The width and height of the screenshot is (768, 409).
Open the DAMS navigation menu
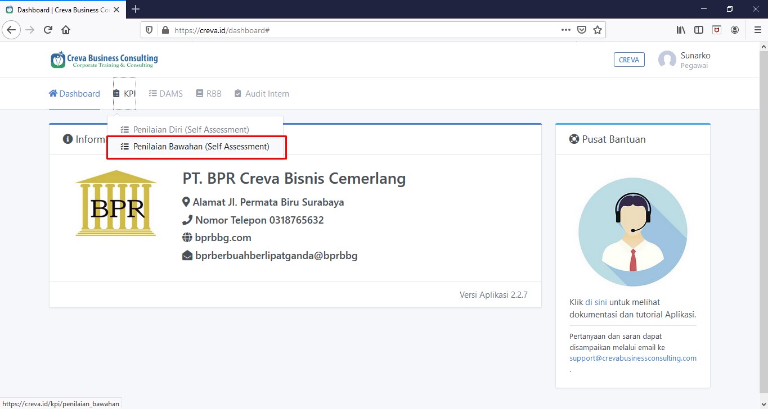coord(166,94)
